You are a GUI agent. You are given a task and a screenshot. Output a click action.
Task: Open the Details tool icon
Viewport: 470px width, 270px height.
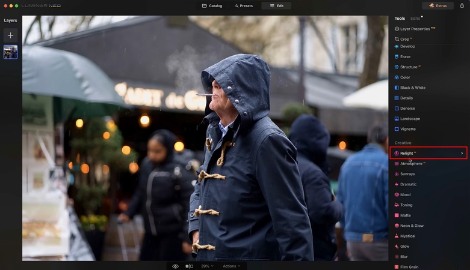coord(397,98)
